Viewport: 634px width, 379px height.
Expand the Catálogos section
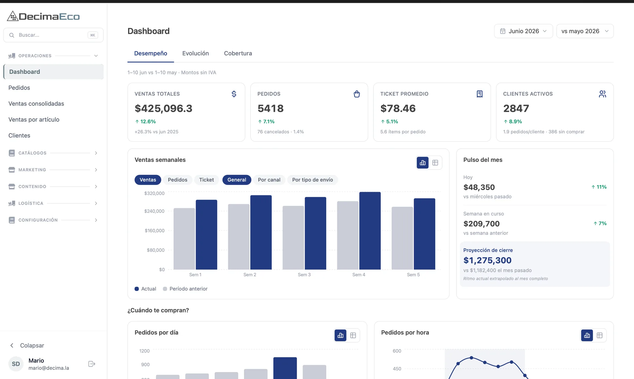(x=96, y=153)
